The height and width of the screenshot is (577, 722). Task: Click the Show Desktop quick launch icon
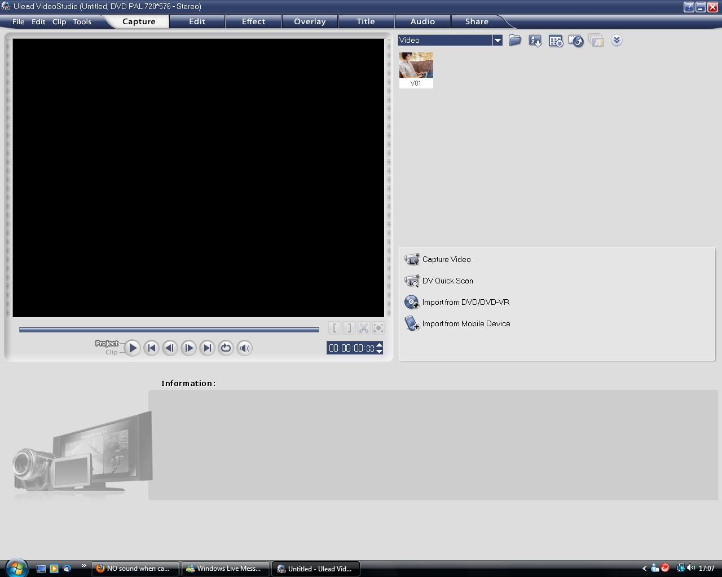tap(41, 569)
